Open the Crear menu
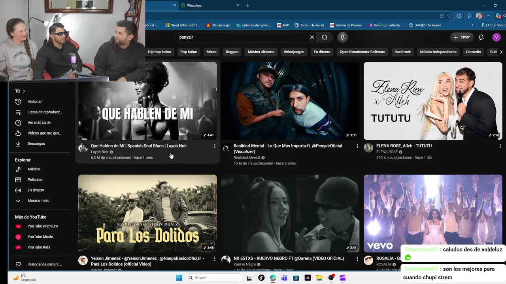This screenshot has height=284, width=506. point(462,37)
